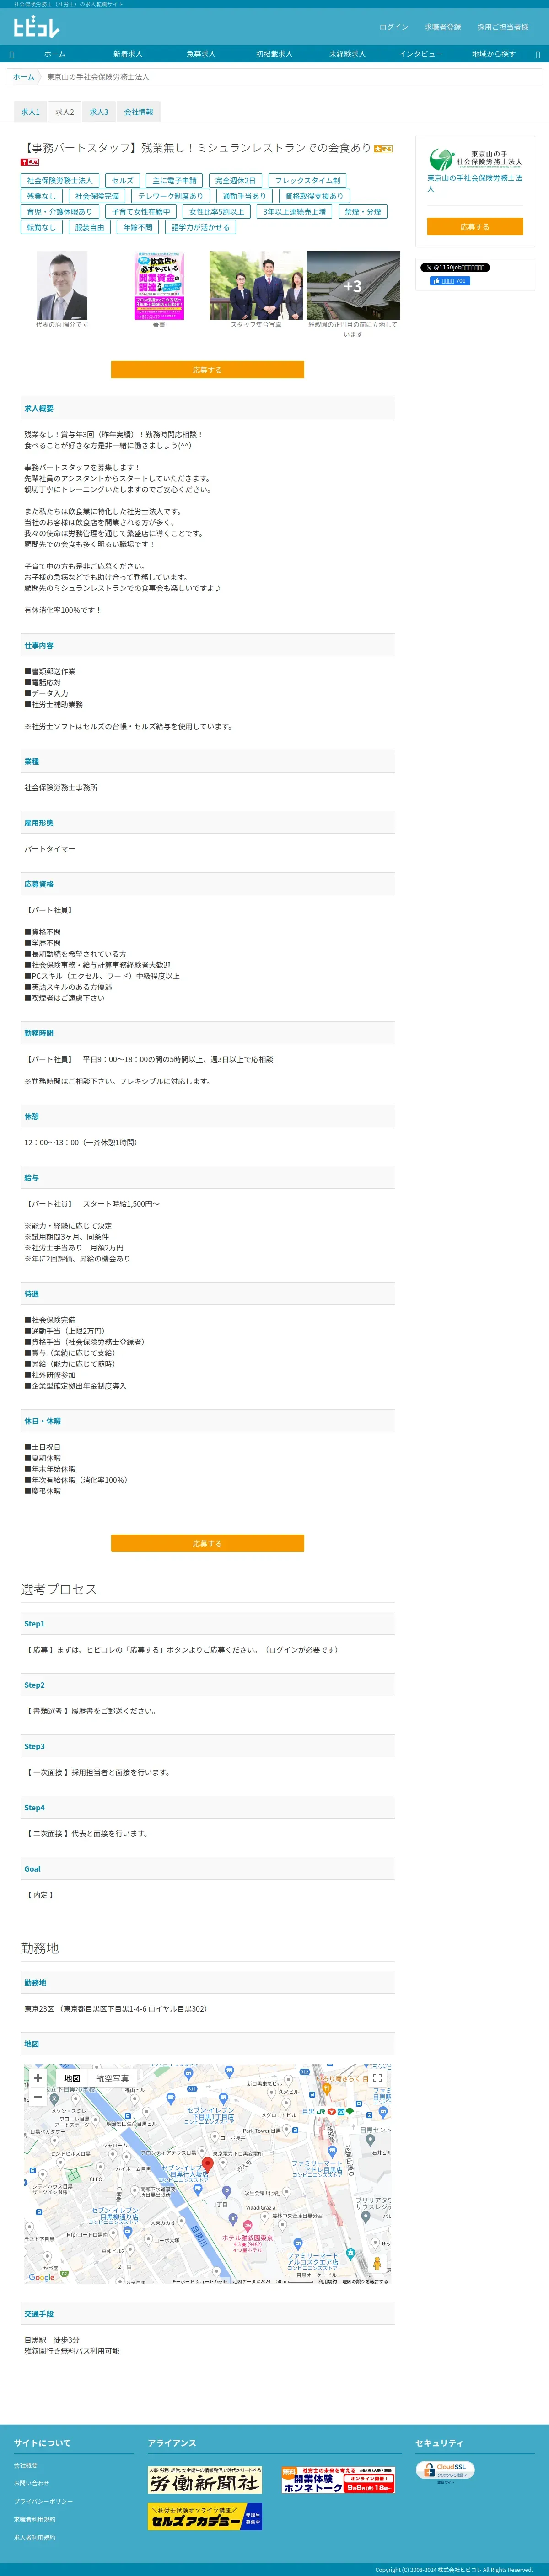Open the 会社情報 tab
549x2576 pixels.
tap(139, 112)
